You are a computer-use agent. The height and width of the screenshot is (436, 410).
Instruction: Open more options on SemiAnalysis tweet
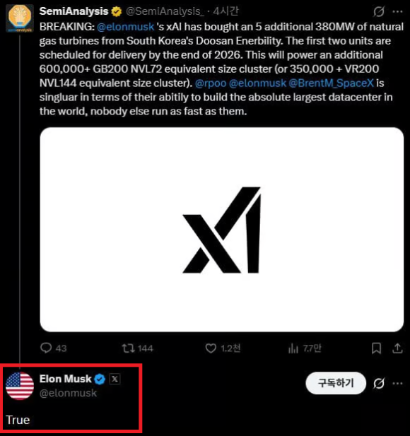[397, 11]
